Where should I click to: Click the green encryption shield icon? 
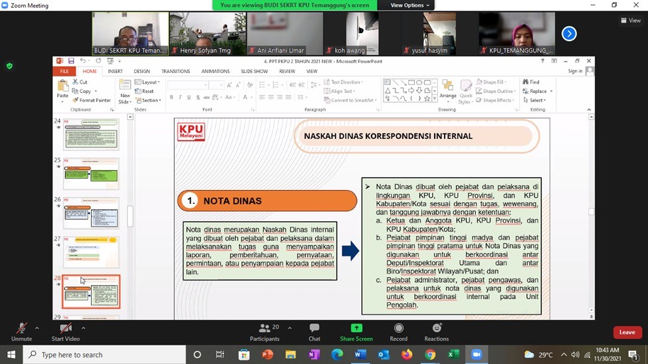tap(9, 66)
